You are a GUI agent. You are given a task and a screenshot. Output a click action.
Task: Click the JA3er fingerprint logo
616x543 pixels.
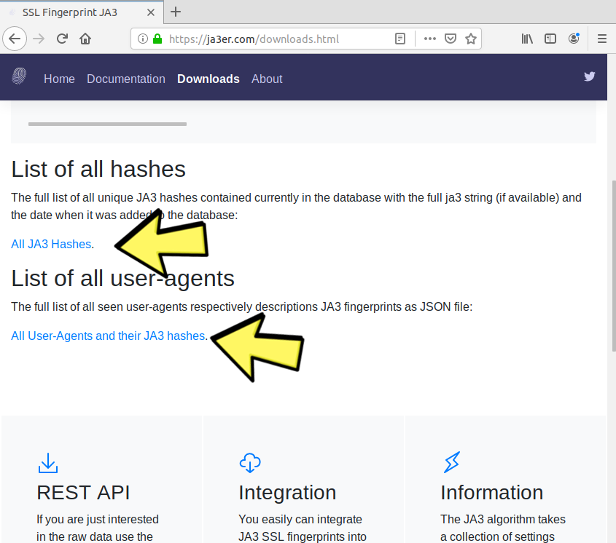coord(19,76)
